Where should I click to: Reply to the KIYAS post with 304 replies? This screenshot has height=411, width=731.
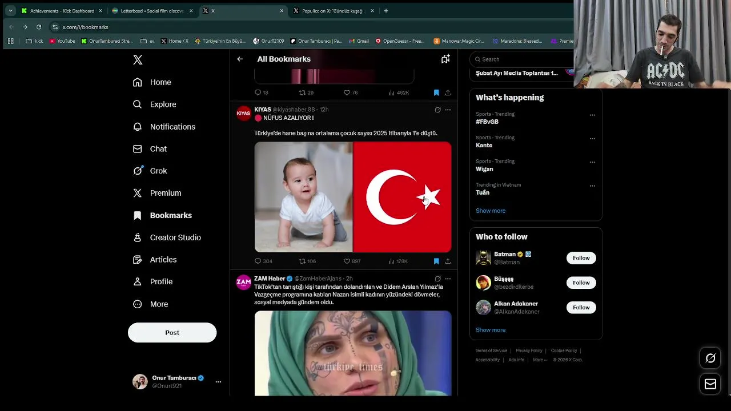point(263,261)
